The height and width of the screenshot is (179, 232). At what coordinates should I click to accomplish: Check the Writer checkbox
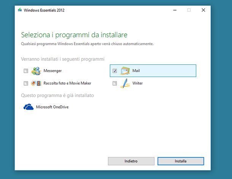tap(114, 83)
